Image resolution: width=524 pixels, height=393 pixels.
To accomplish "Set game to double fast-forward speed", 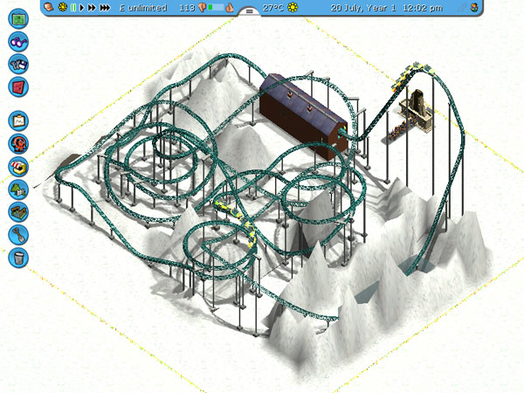I will 92,7.
